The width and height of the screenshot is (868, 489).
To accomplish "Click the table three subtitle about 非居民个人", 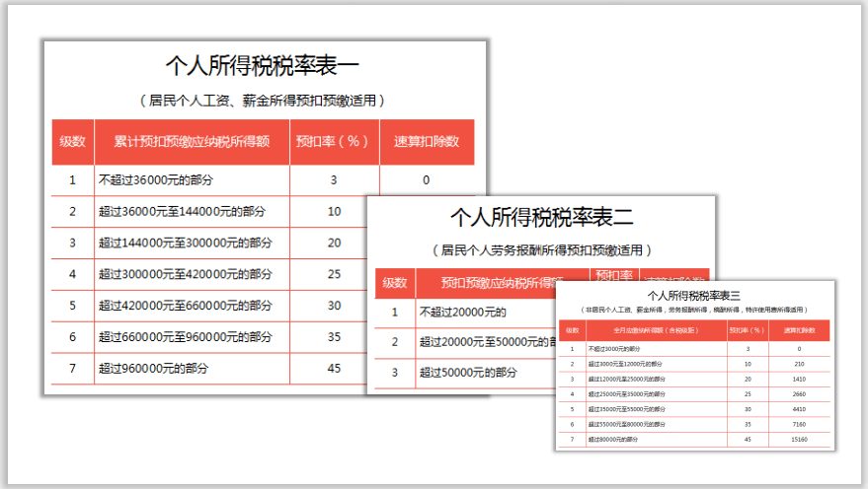I will [x=693, y=310].
